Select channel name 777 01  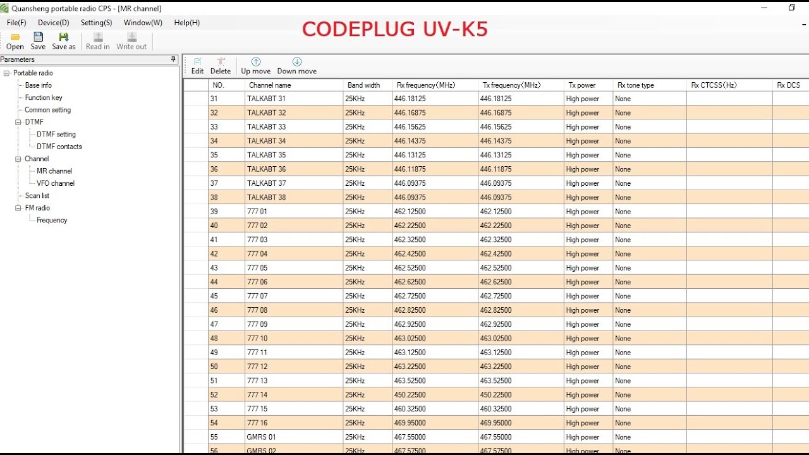point(294,212)
